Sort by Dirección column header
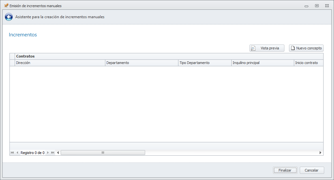Screen dimensions: 334x180 coord(60,63)
